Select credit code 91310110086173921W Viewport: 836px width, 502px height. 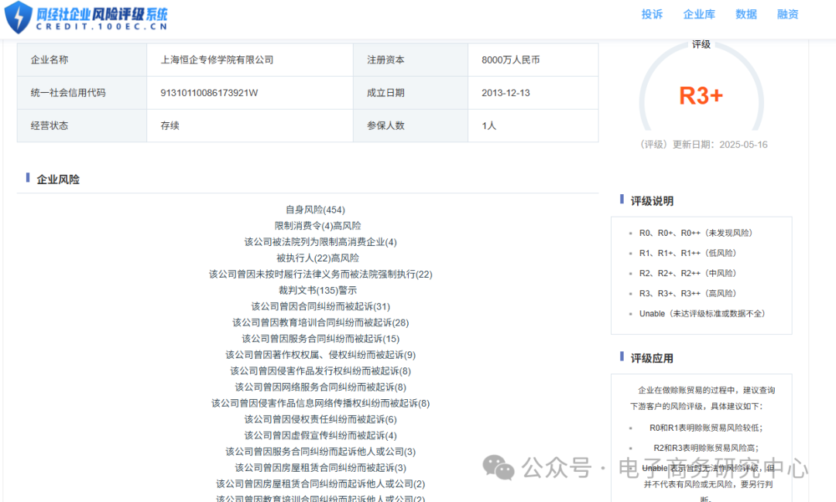coord(209,93)
